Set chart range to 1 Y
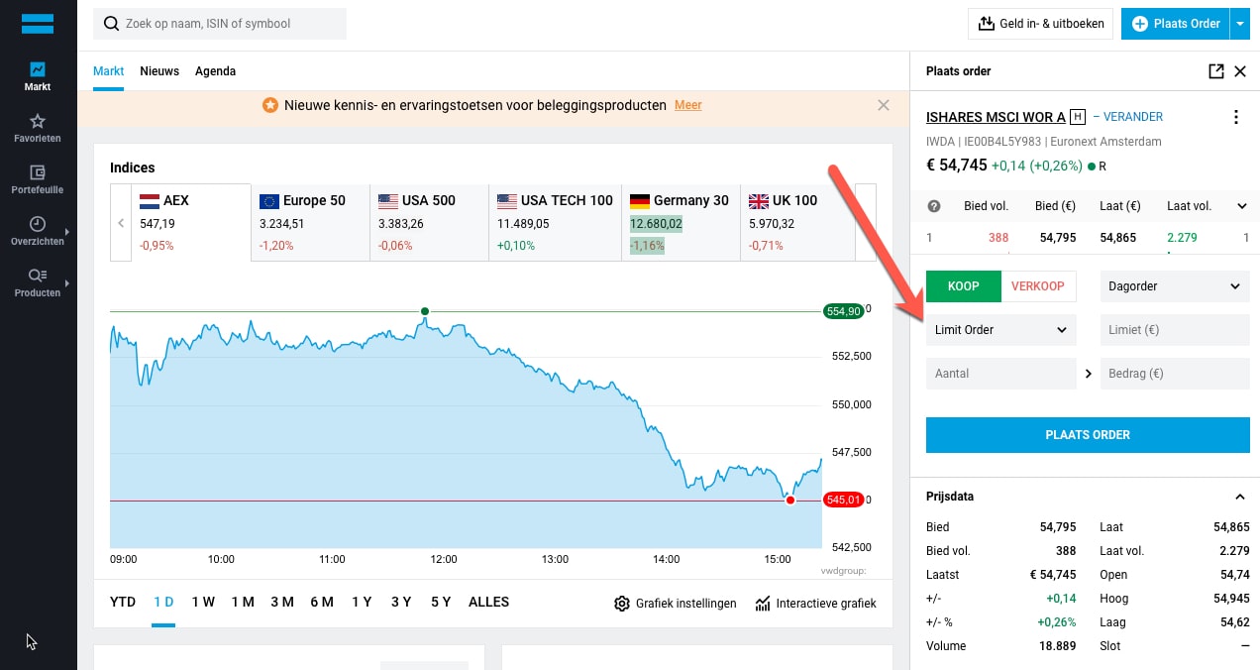Screen dimensions: 1260x670 click(x=362, y=602)
